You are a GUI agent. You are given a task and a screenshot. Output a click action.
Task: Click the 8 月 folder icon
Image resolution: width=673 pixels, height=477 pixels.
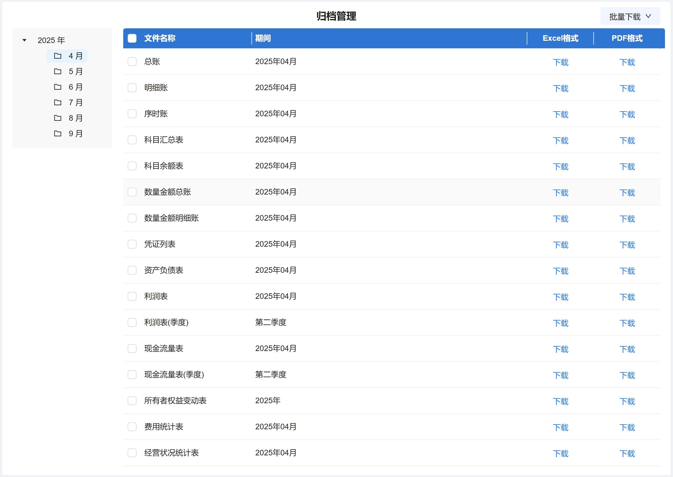pos(57,118)
